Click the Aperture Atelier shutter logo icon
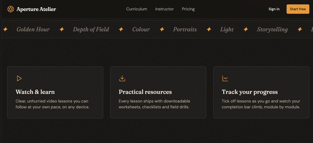The image size is (313, 143). 11,9
